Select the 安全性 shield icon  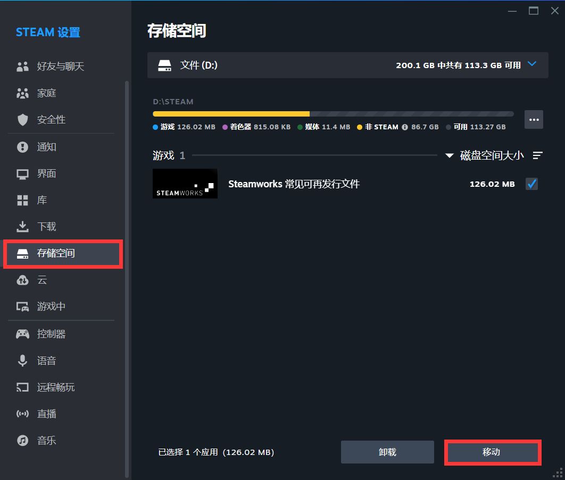click(22, 120)
